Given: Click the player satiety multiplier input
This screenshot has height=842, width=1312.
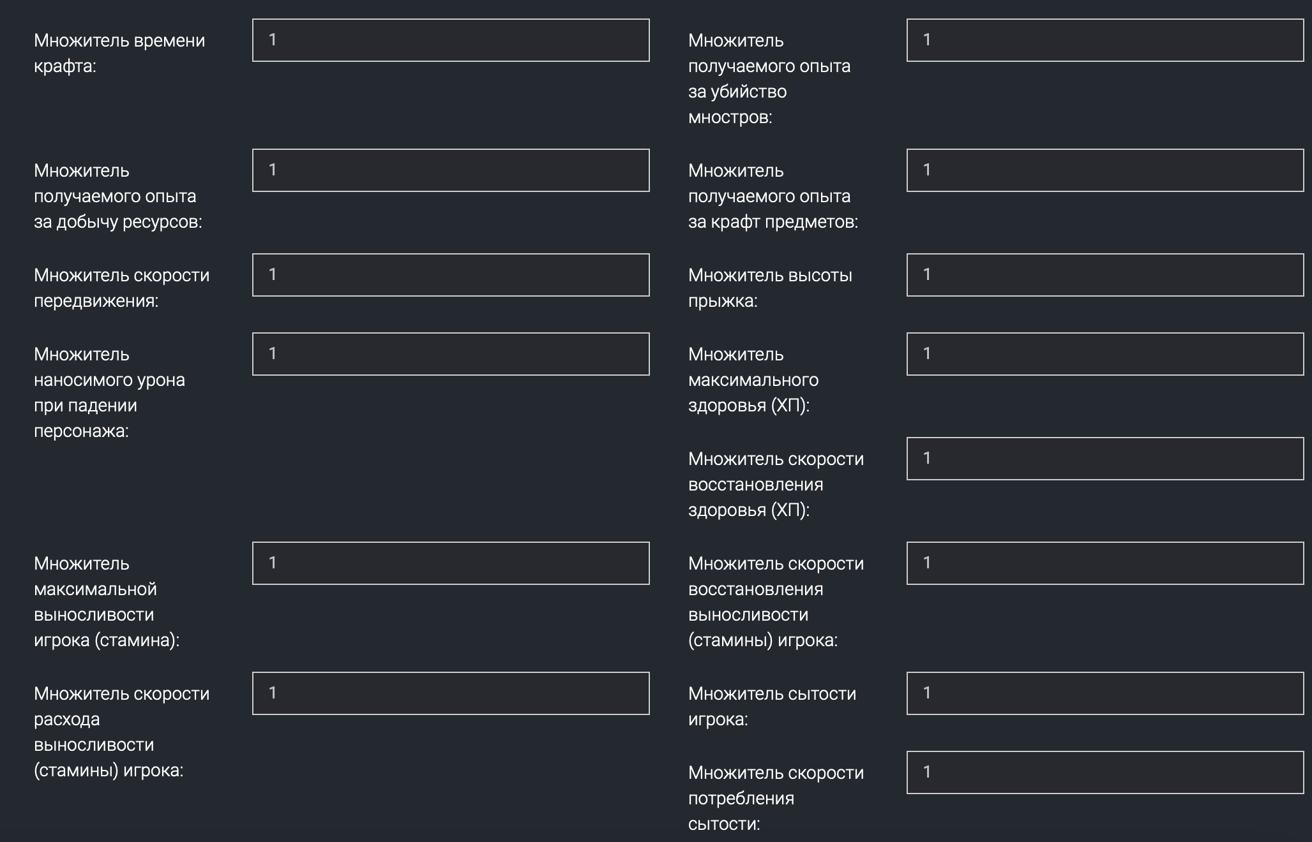Looking at the screenshot, I should [x=1105, y=693].
